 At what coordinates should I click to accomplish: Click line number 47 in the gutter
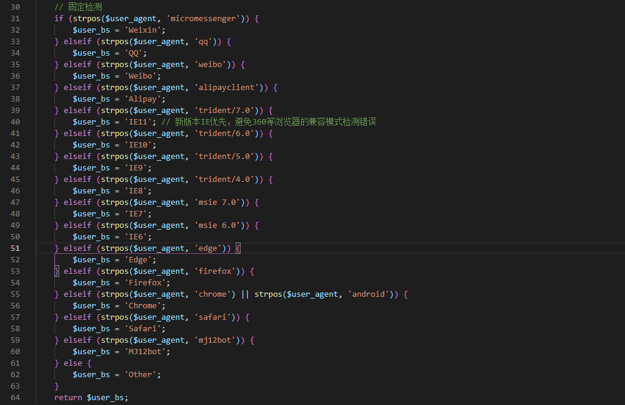pos(15,202)
